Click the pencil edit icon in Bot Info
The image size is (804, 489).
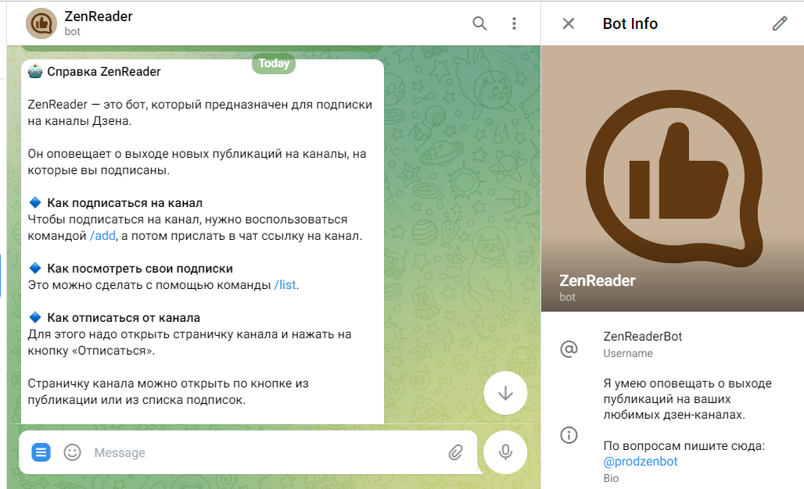pyautogui.click(x=780, y=23)
